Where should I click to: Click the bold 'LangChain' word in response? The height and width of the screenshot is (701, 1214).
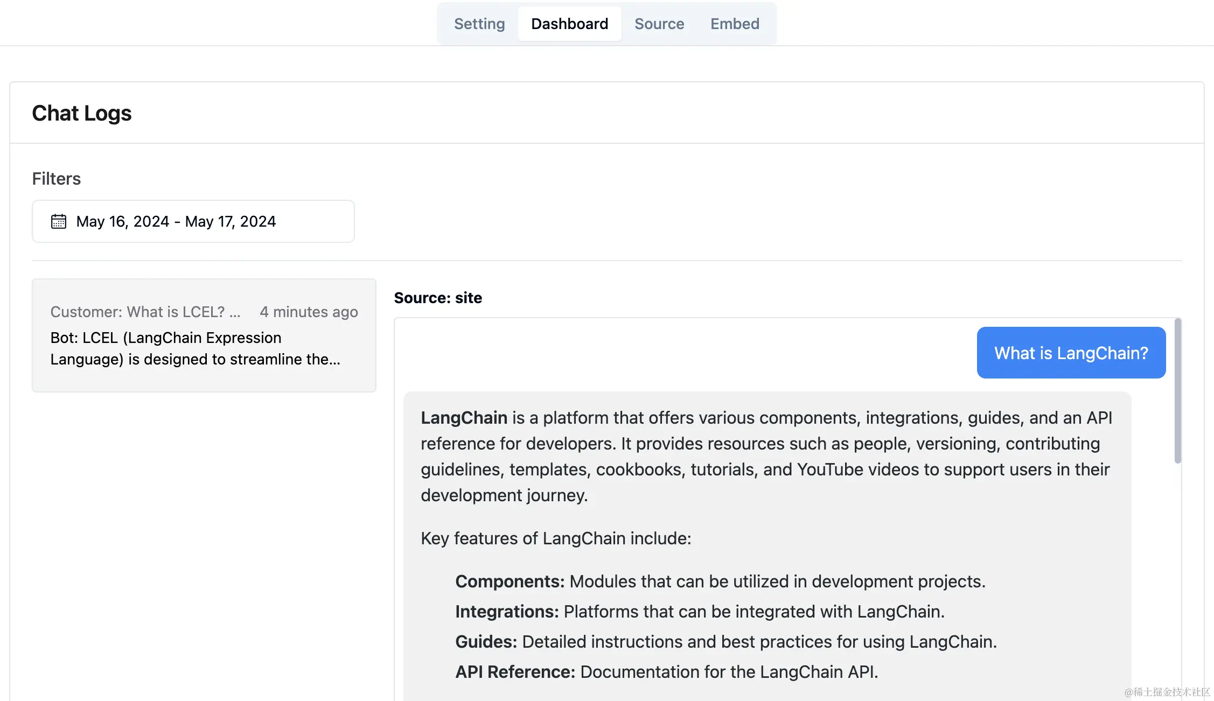coord(464,418)
